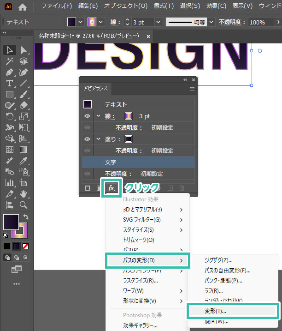This screenshot has height=331, width=282.
Task: Hide the 線 stroke attribute visibility
Action: pos(87,116)
